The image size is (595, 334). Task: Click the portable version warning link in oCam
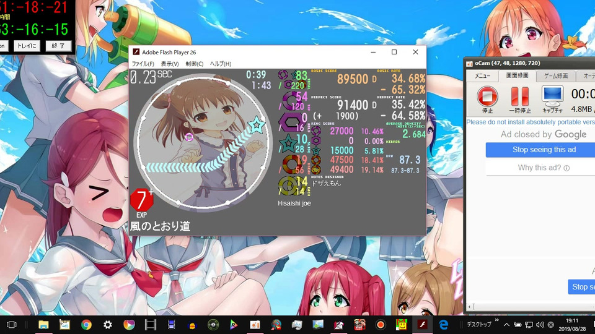531,122
